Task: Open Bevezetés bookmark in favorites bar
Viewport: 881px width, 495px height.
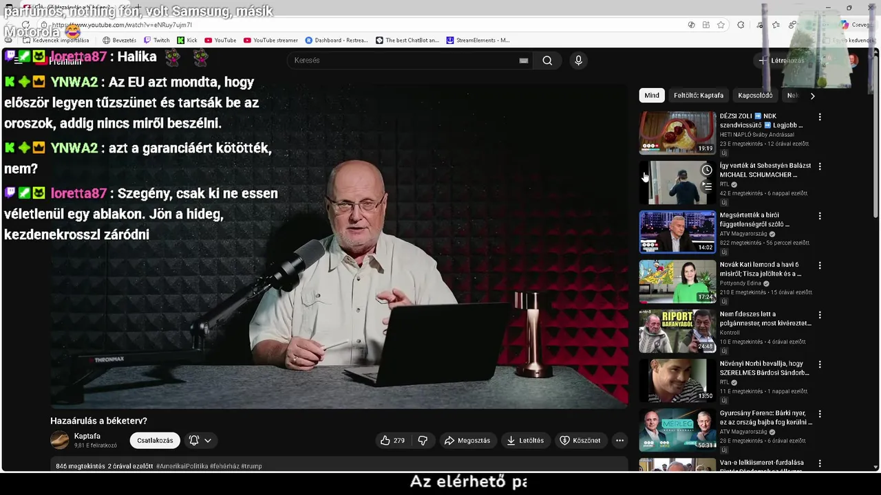Action: tap(120, 40)
